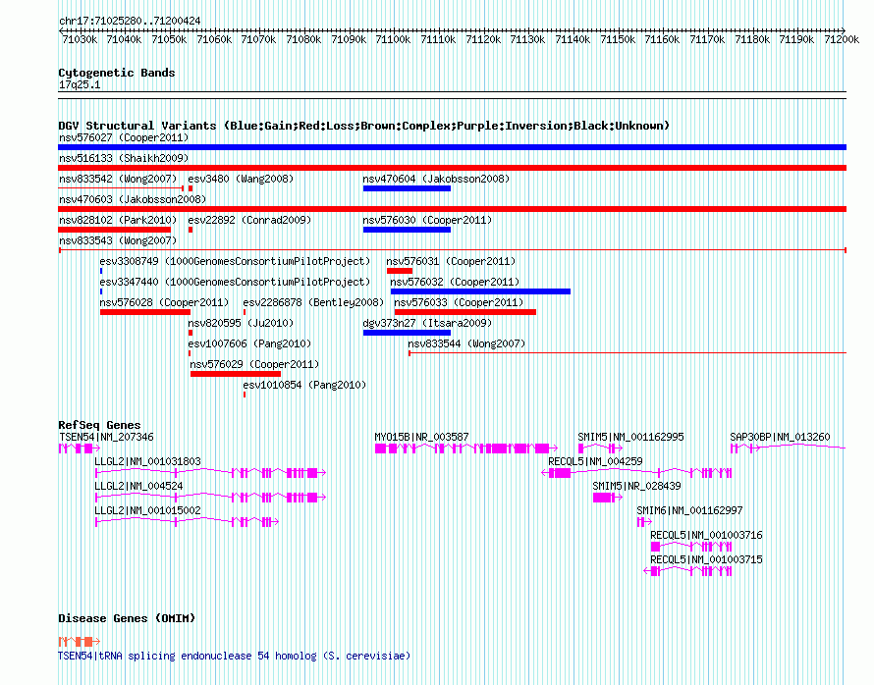The height and width of the screenshot is (685, 874).
Task: Click dgv373n27 (Itsara2009) label
Action: coord(427,324)
